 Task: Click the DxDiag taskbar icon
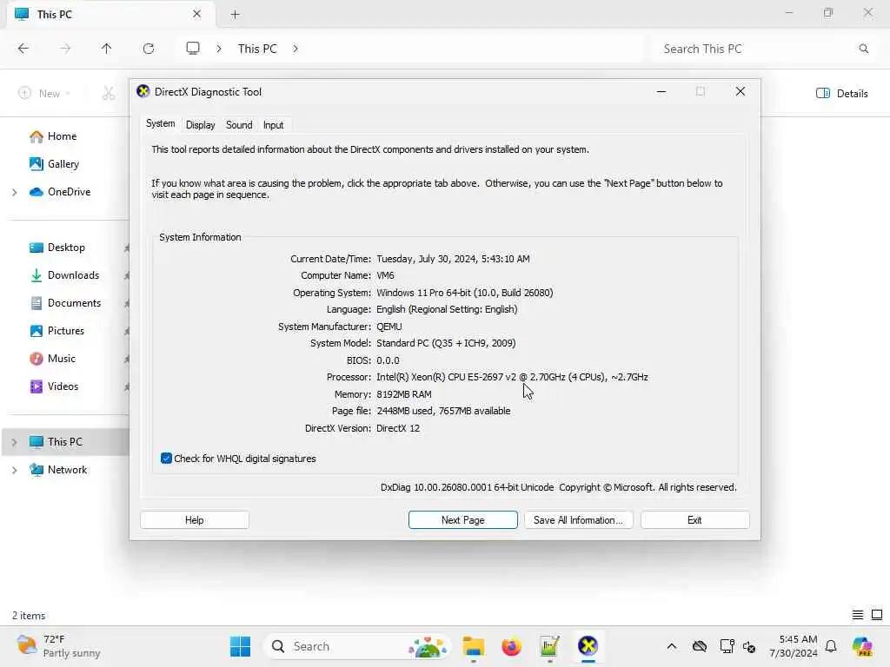click(588, 646)
